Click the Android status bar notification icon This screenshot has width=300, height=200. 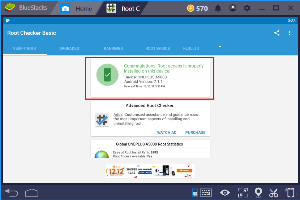[x=8, y=21]
